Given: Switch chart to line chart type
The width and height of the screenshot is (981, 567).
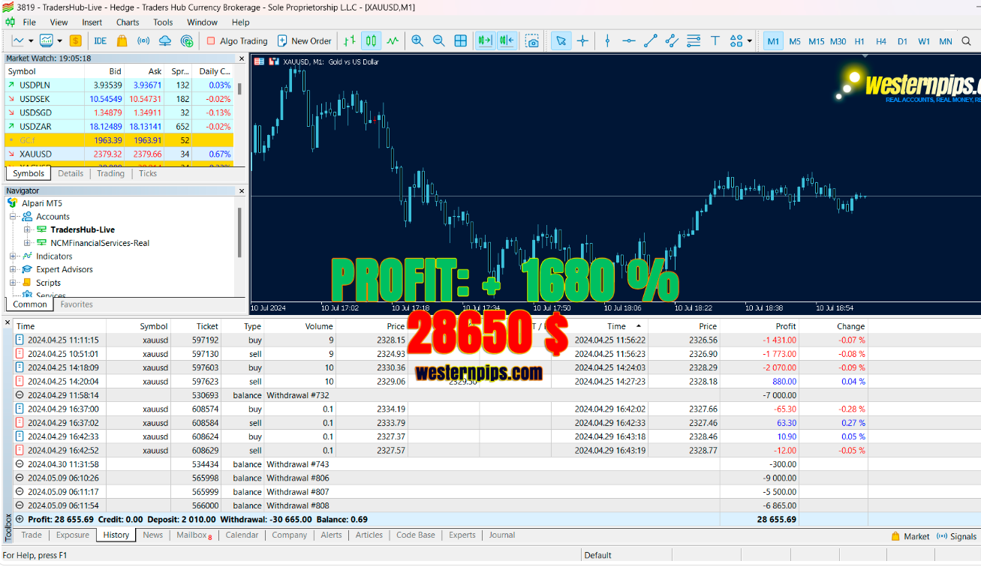Looking at the screenshot, I should click(x=393, y=40).
